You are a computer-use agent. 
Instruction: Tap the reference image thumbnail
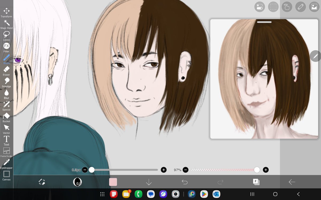[x=264, y=79]
